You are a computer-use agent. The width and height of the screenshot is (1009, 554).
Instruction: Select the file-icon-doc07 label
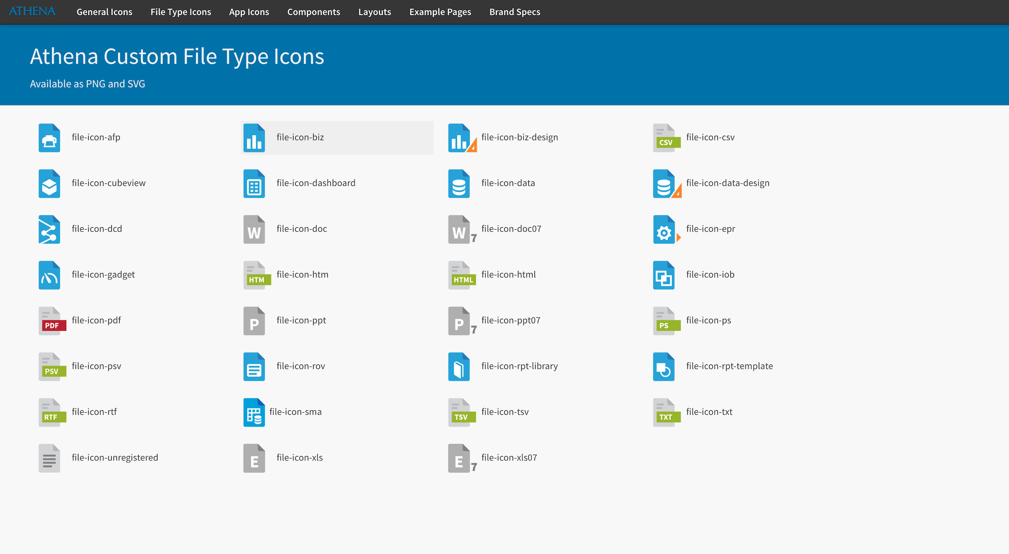(511, 229)
